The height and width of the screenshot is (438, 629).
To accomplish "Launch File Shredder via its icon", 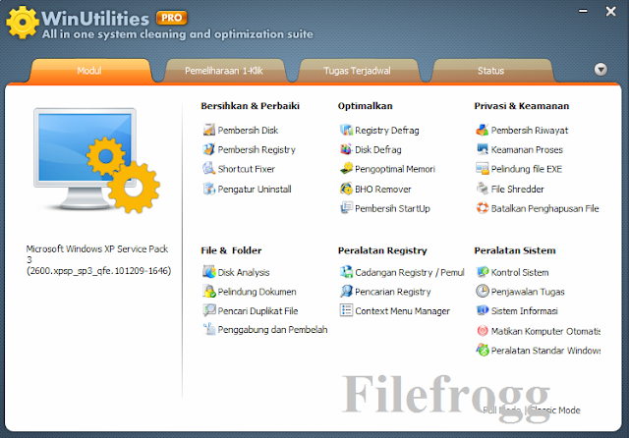I will (x=483, y=189).
